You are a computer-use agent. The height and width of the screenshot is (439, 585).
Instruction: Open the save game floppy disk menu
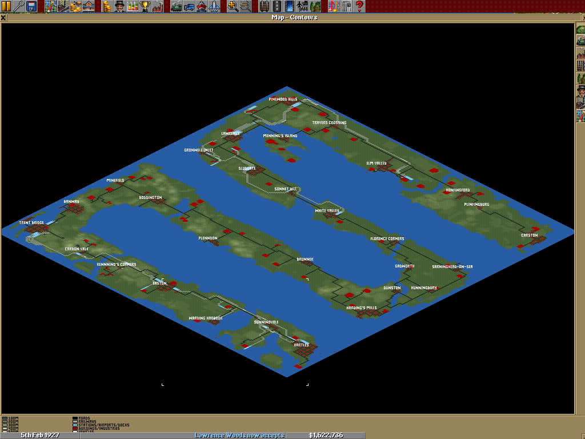click(x=32, y=6)
